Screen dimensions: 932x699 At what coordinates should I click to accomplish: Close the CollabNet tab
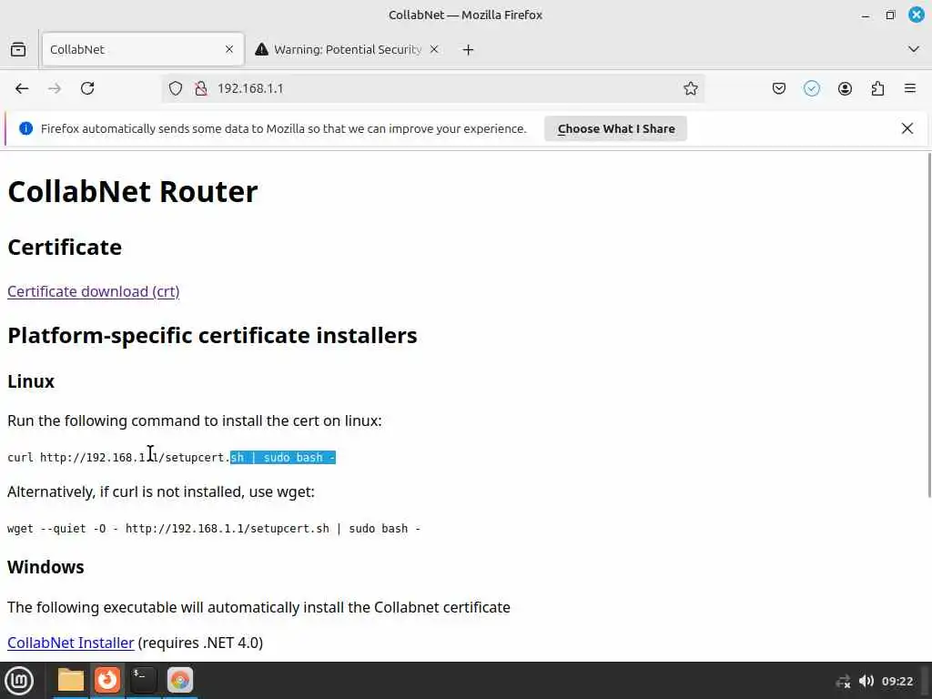229,49
